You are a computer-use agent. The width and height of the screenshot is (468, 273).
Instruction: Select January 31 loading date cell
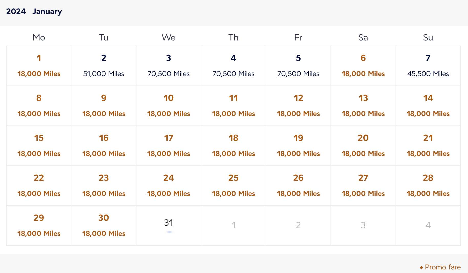pyautogui.click(x=168, y=225)
